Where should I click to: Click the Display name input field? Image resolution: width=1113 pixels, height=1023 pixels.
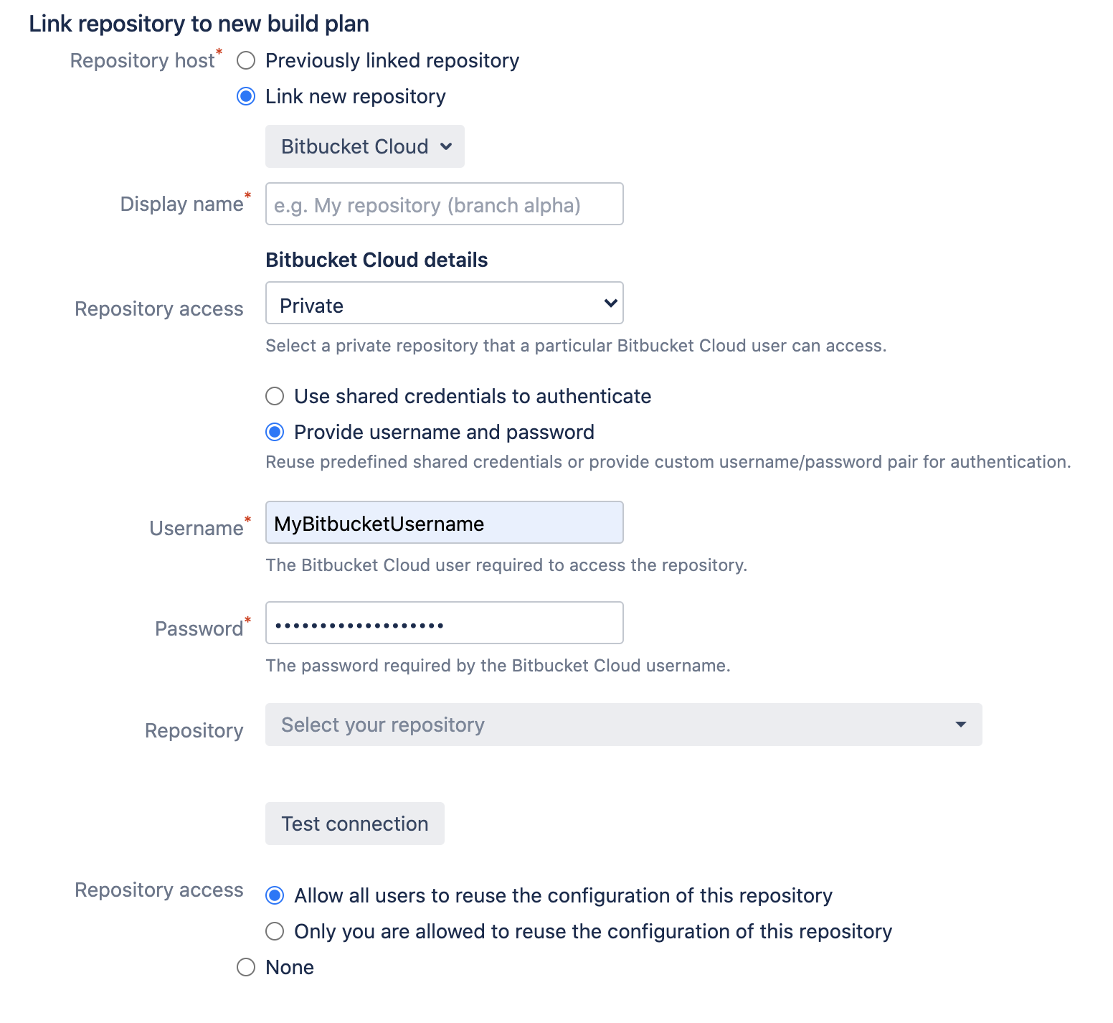444,204
